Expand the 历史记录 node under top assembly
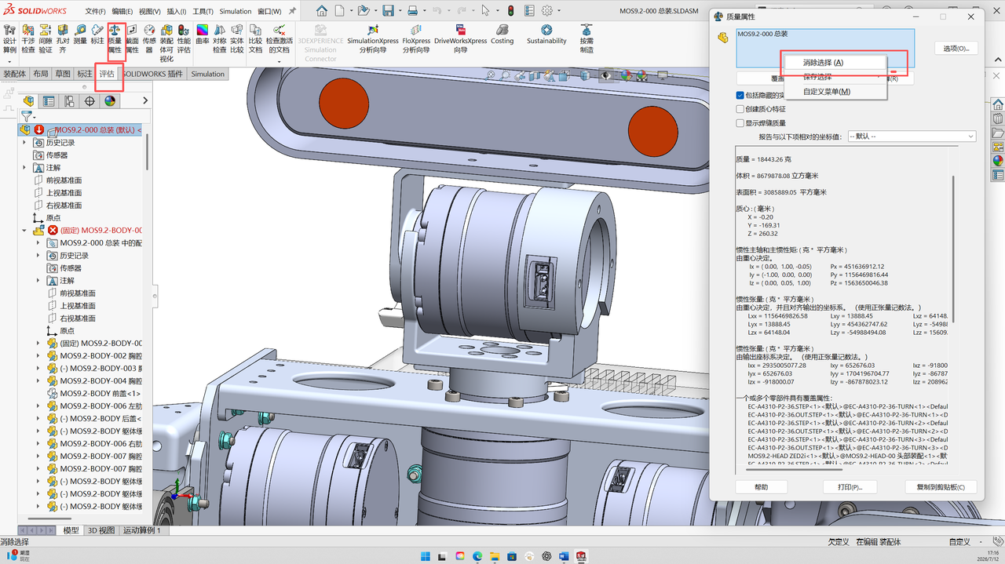This screenshot has height=564, width=1005. pyautogui.click(x=25, y=143)
